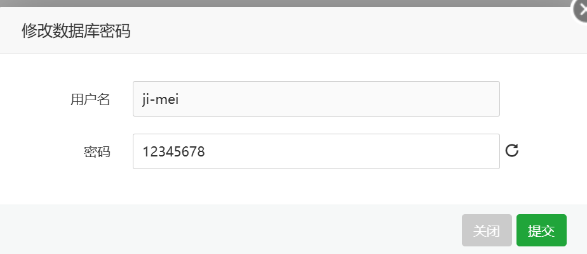Image resolution: width=587 pixels, height=254 pixels.
Task: Click the 用户名 input field
Action: 316,99
